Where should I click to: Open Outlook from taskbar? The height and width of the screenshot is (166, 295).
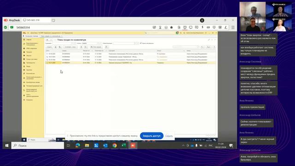[x=105, y=146]
